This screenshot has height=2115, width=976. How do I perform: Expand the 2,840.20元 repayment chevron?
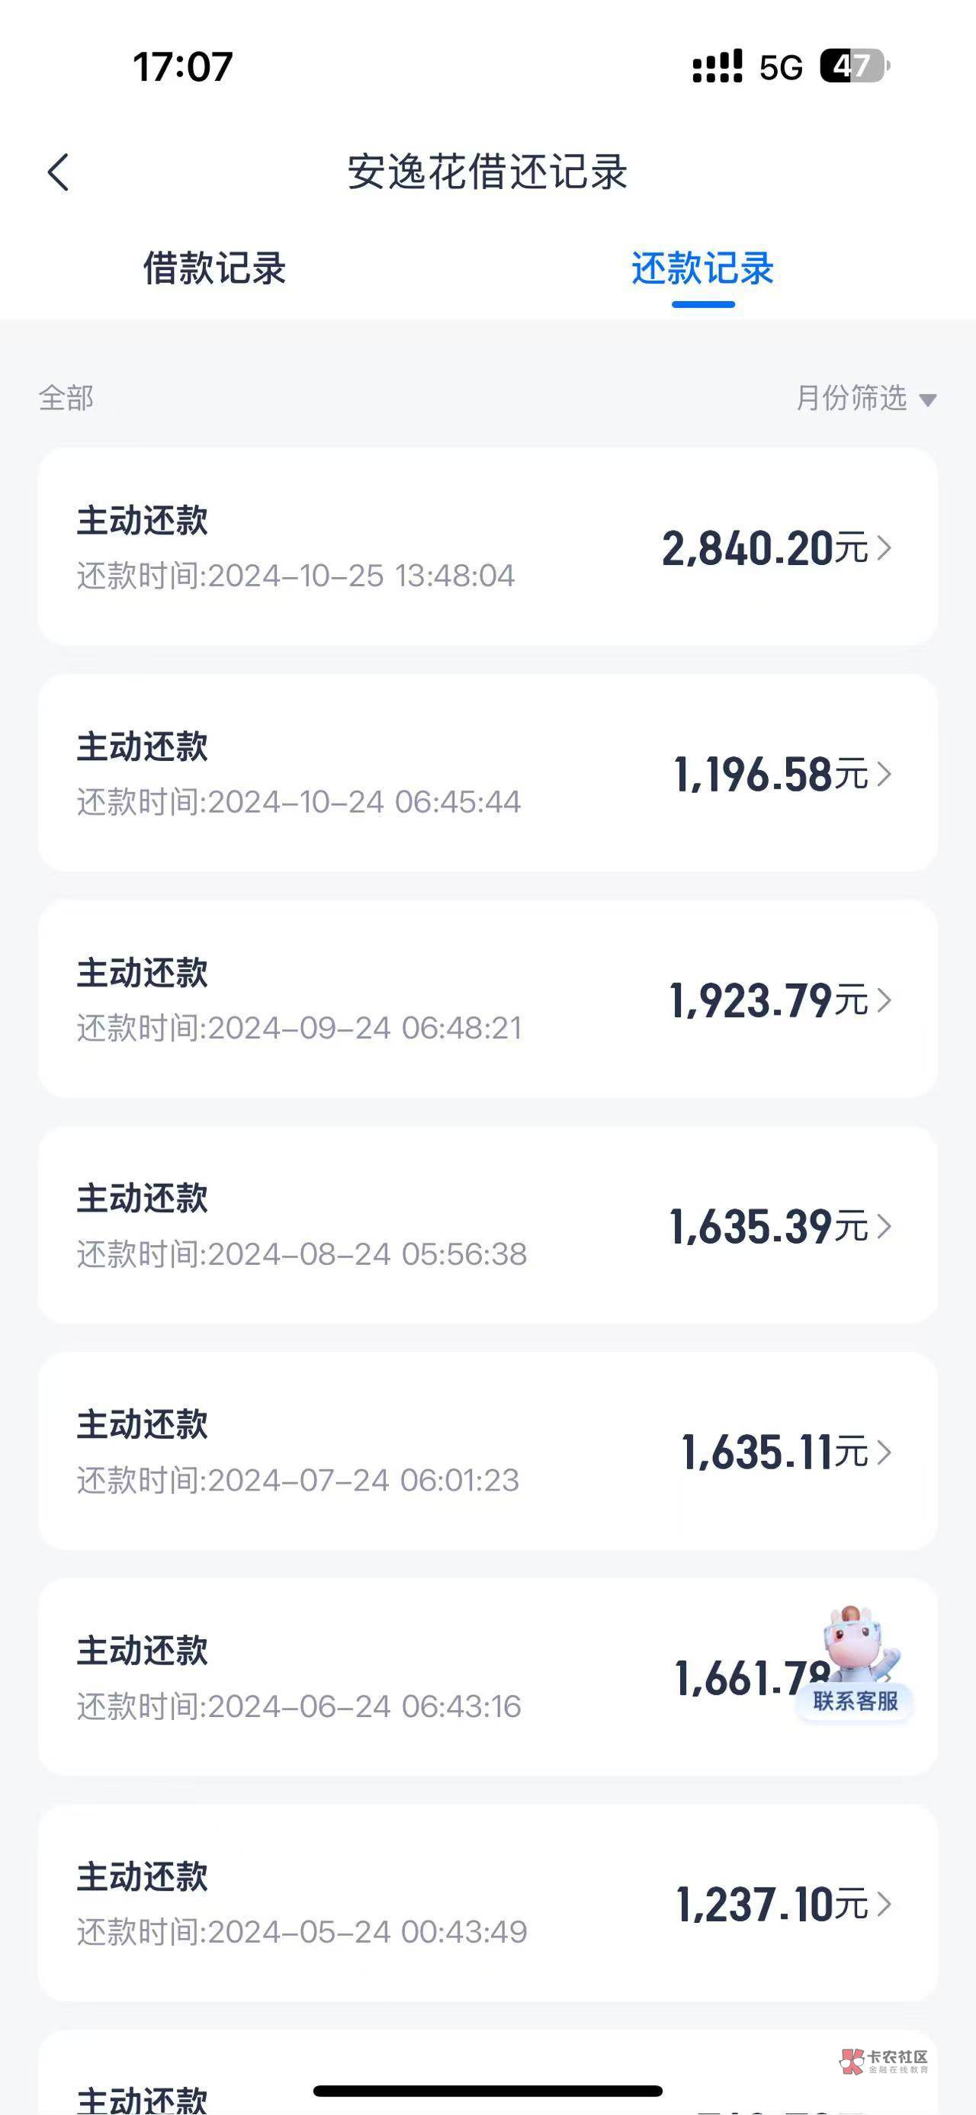click(x=884, y=547)
